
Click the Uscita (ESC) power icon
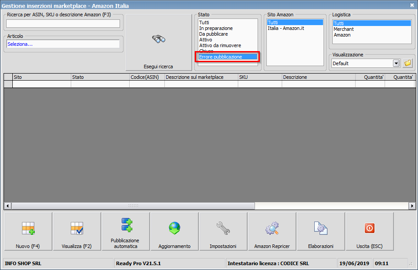coord(370,228)
